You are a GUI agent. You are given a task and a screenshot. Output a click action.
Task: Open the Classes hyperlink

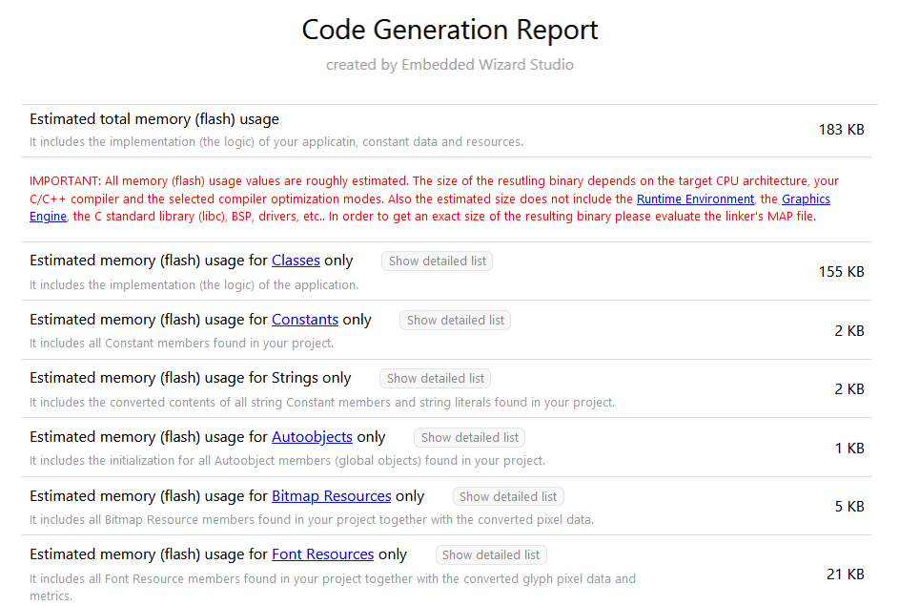pos(296,261)
